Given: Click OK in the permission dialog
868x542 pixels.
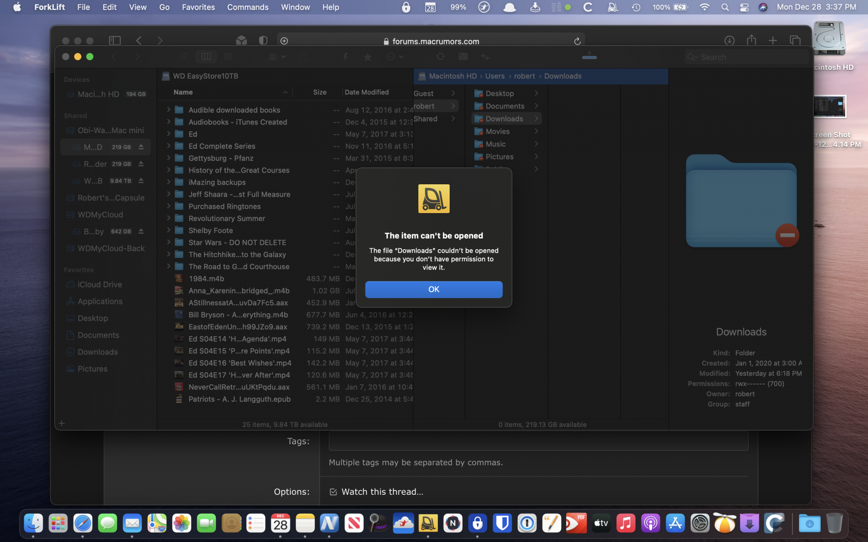Looking at the screenshot, I should (434, 289).
